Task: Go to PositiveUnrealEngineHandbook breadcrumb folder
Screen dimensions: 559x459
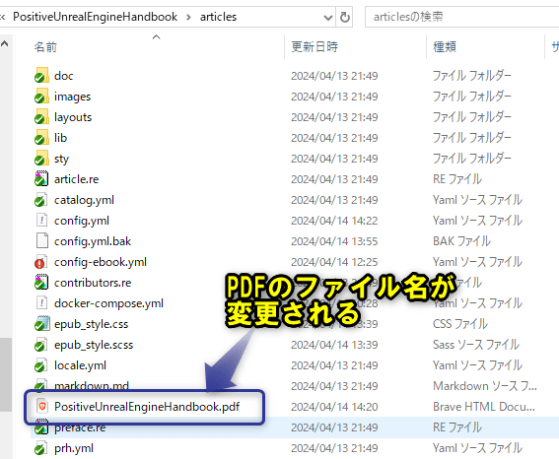Action: click(x=95, y=17)
